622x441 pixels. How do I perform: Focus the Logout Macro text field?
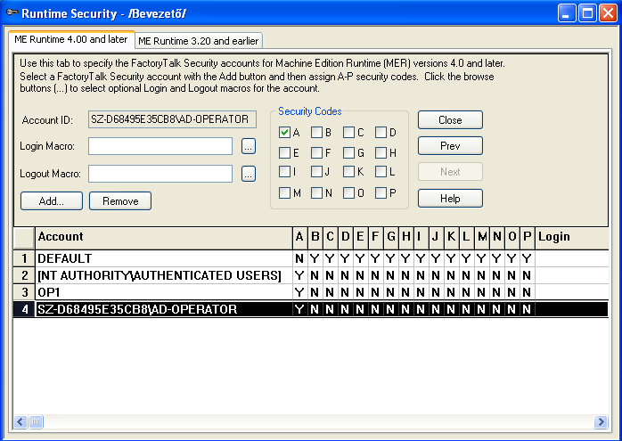(160, 174)
